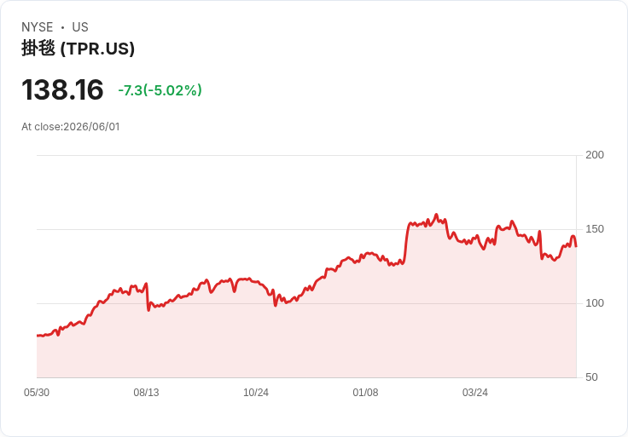
Task: Click the US market label
Action: tap(80, 27)
